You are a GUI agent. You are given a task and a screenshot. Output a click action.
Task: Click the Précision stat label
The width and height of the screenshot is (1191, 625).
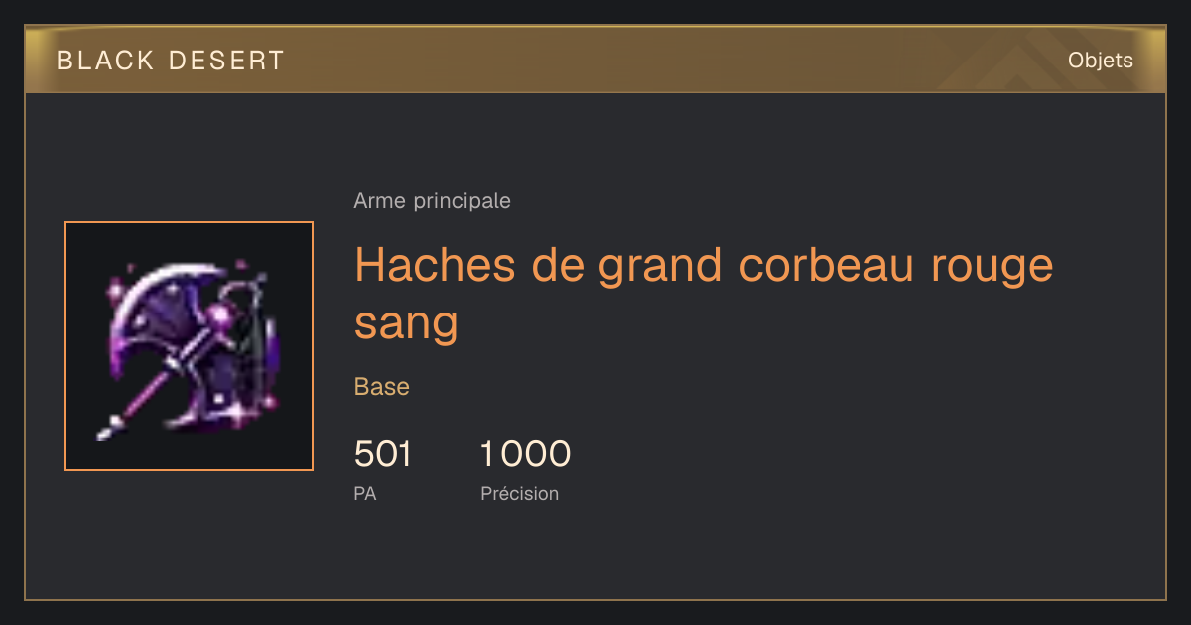tap(520, 493)
